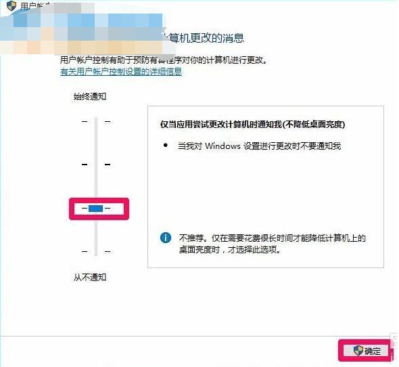
Task: Click the User Account Control shield icon in title bar
Action: [11, 5]
